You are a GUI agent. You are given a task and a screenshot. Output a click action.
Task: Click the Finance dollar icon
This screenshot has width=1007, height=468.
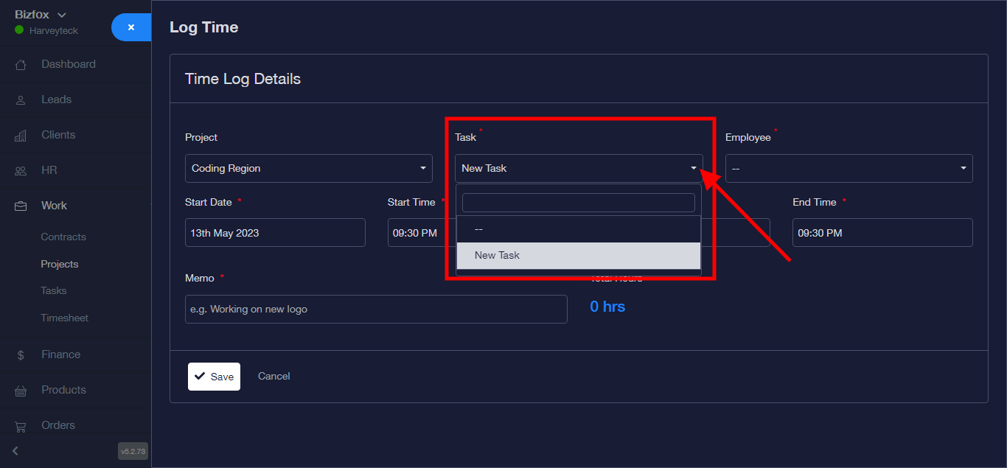coord(21,355)
